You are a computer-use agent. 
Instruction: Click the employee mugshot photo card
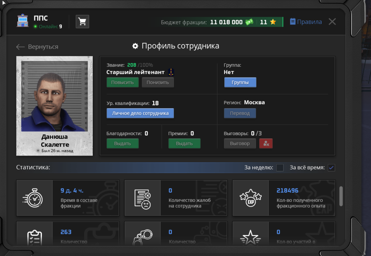(x=55, y=106)
